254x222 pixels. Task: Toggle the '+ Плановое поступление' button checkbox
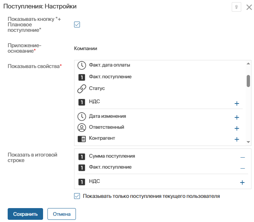(77, 25)
